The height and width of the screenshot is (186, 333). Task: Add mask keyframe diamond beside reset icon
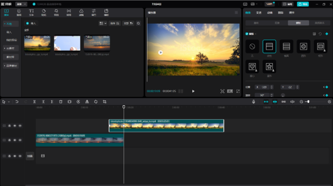[x=327, y=34]
